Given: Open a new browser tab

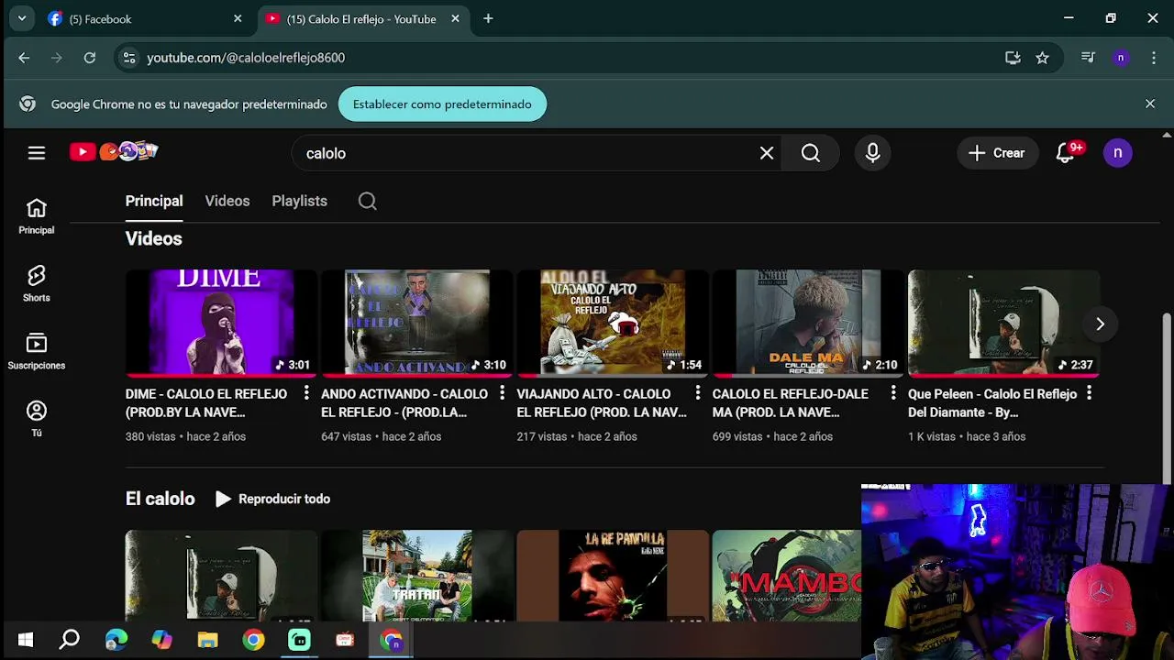Looking at the screenshot, I should 488,18.
